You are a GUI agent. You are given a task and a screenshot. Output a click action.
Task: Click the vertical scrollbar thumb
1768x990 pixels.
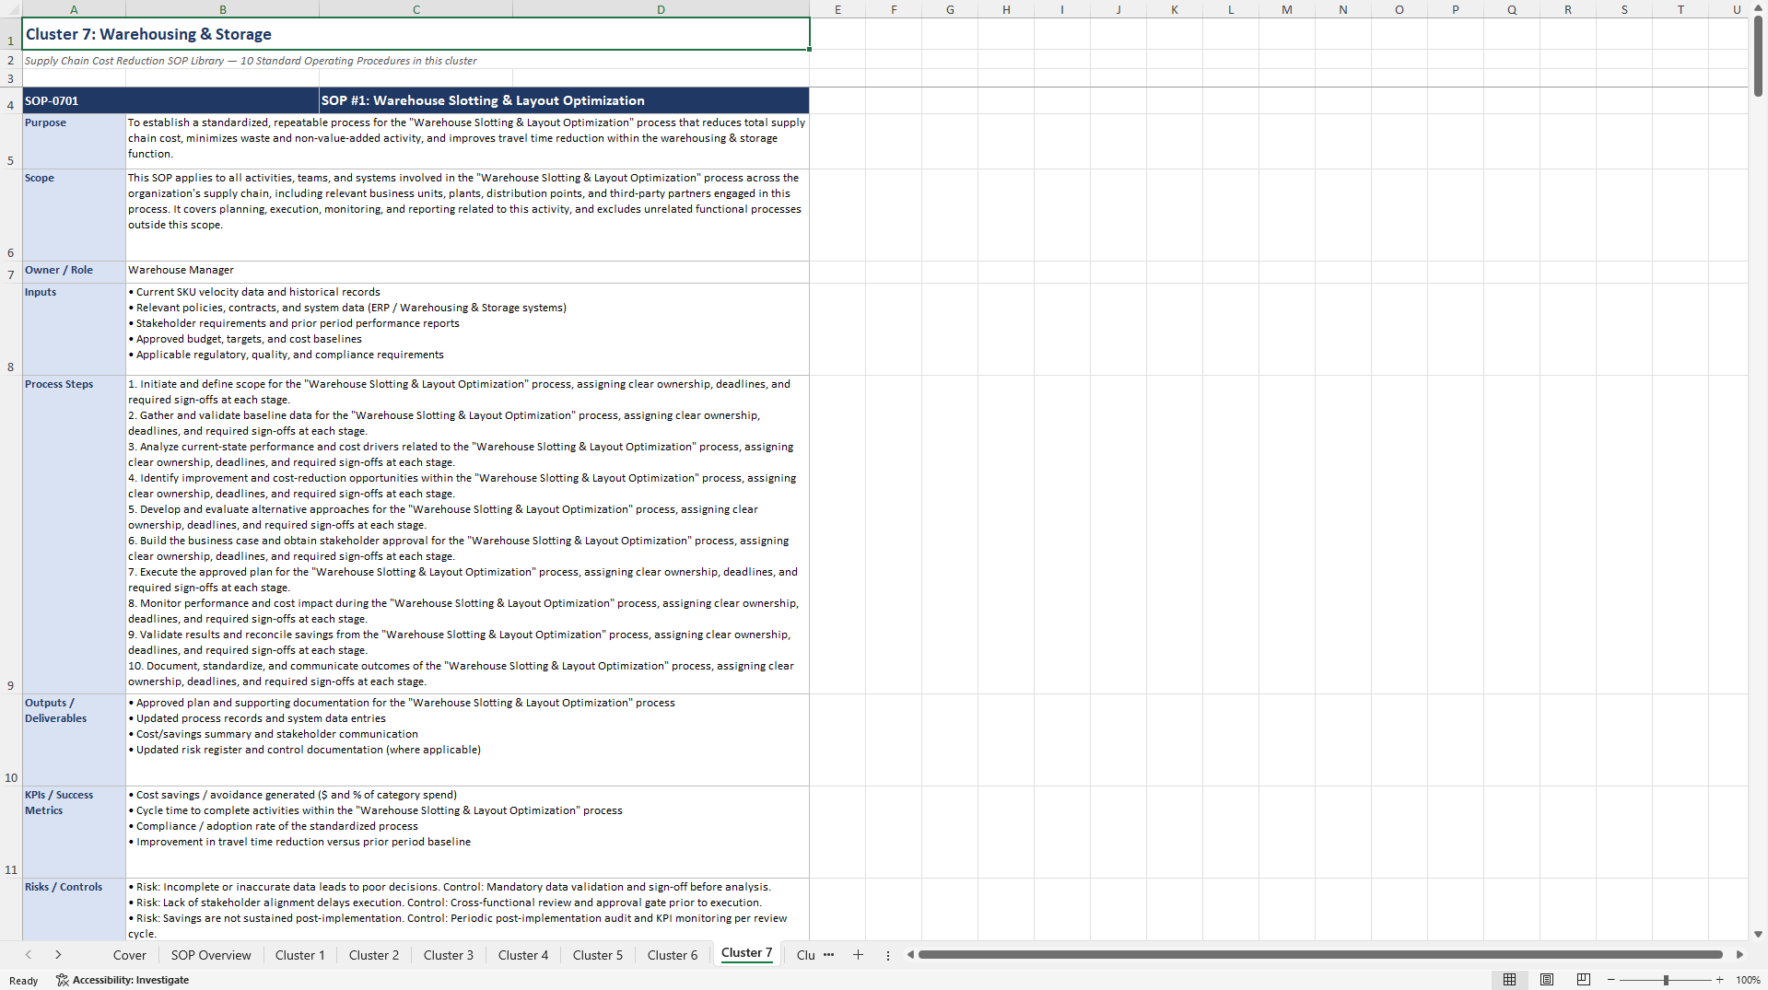1758,56
